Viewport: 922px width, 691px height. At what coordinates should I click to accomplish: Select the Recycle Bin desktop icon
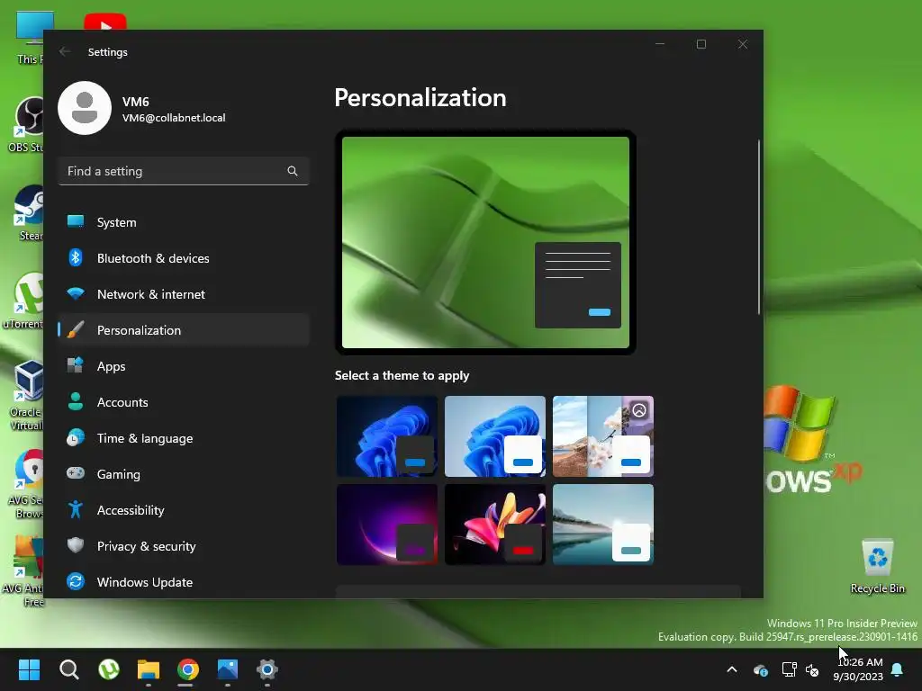tap(877, 567)
